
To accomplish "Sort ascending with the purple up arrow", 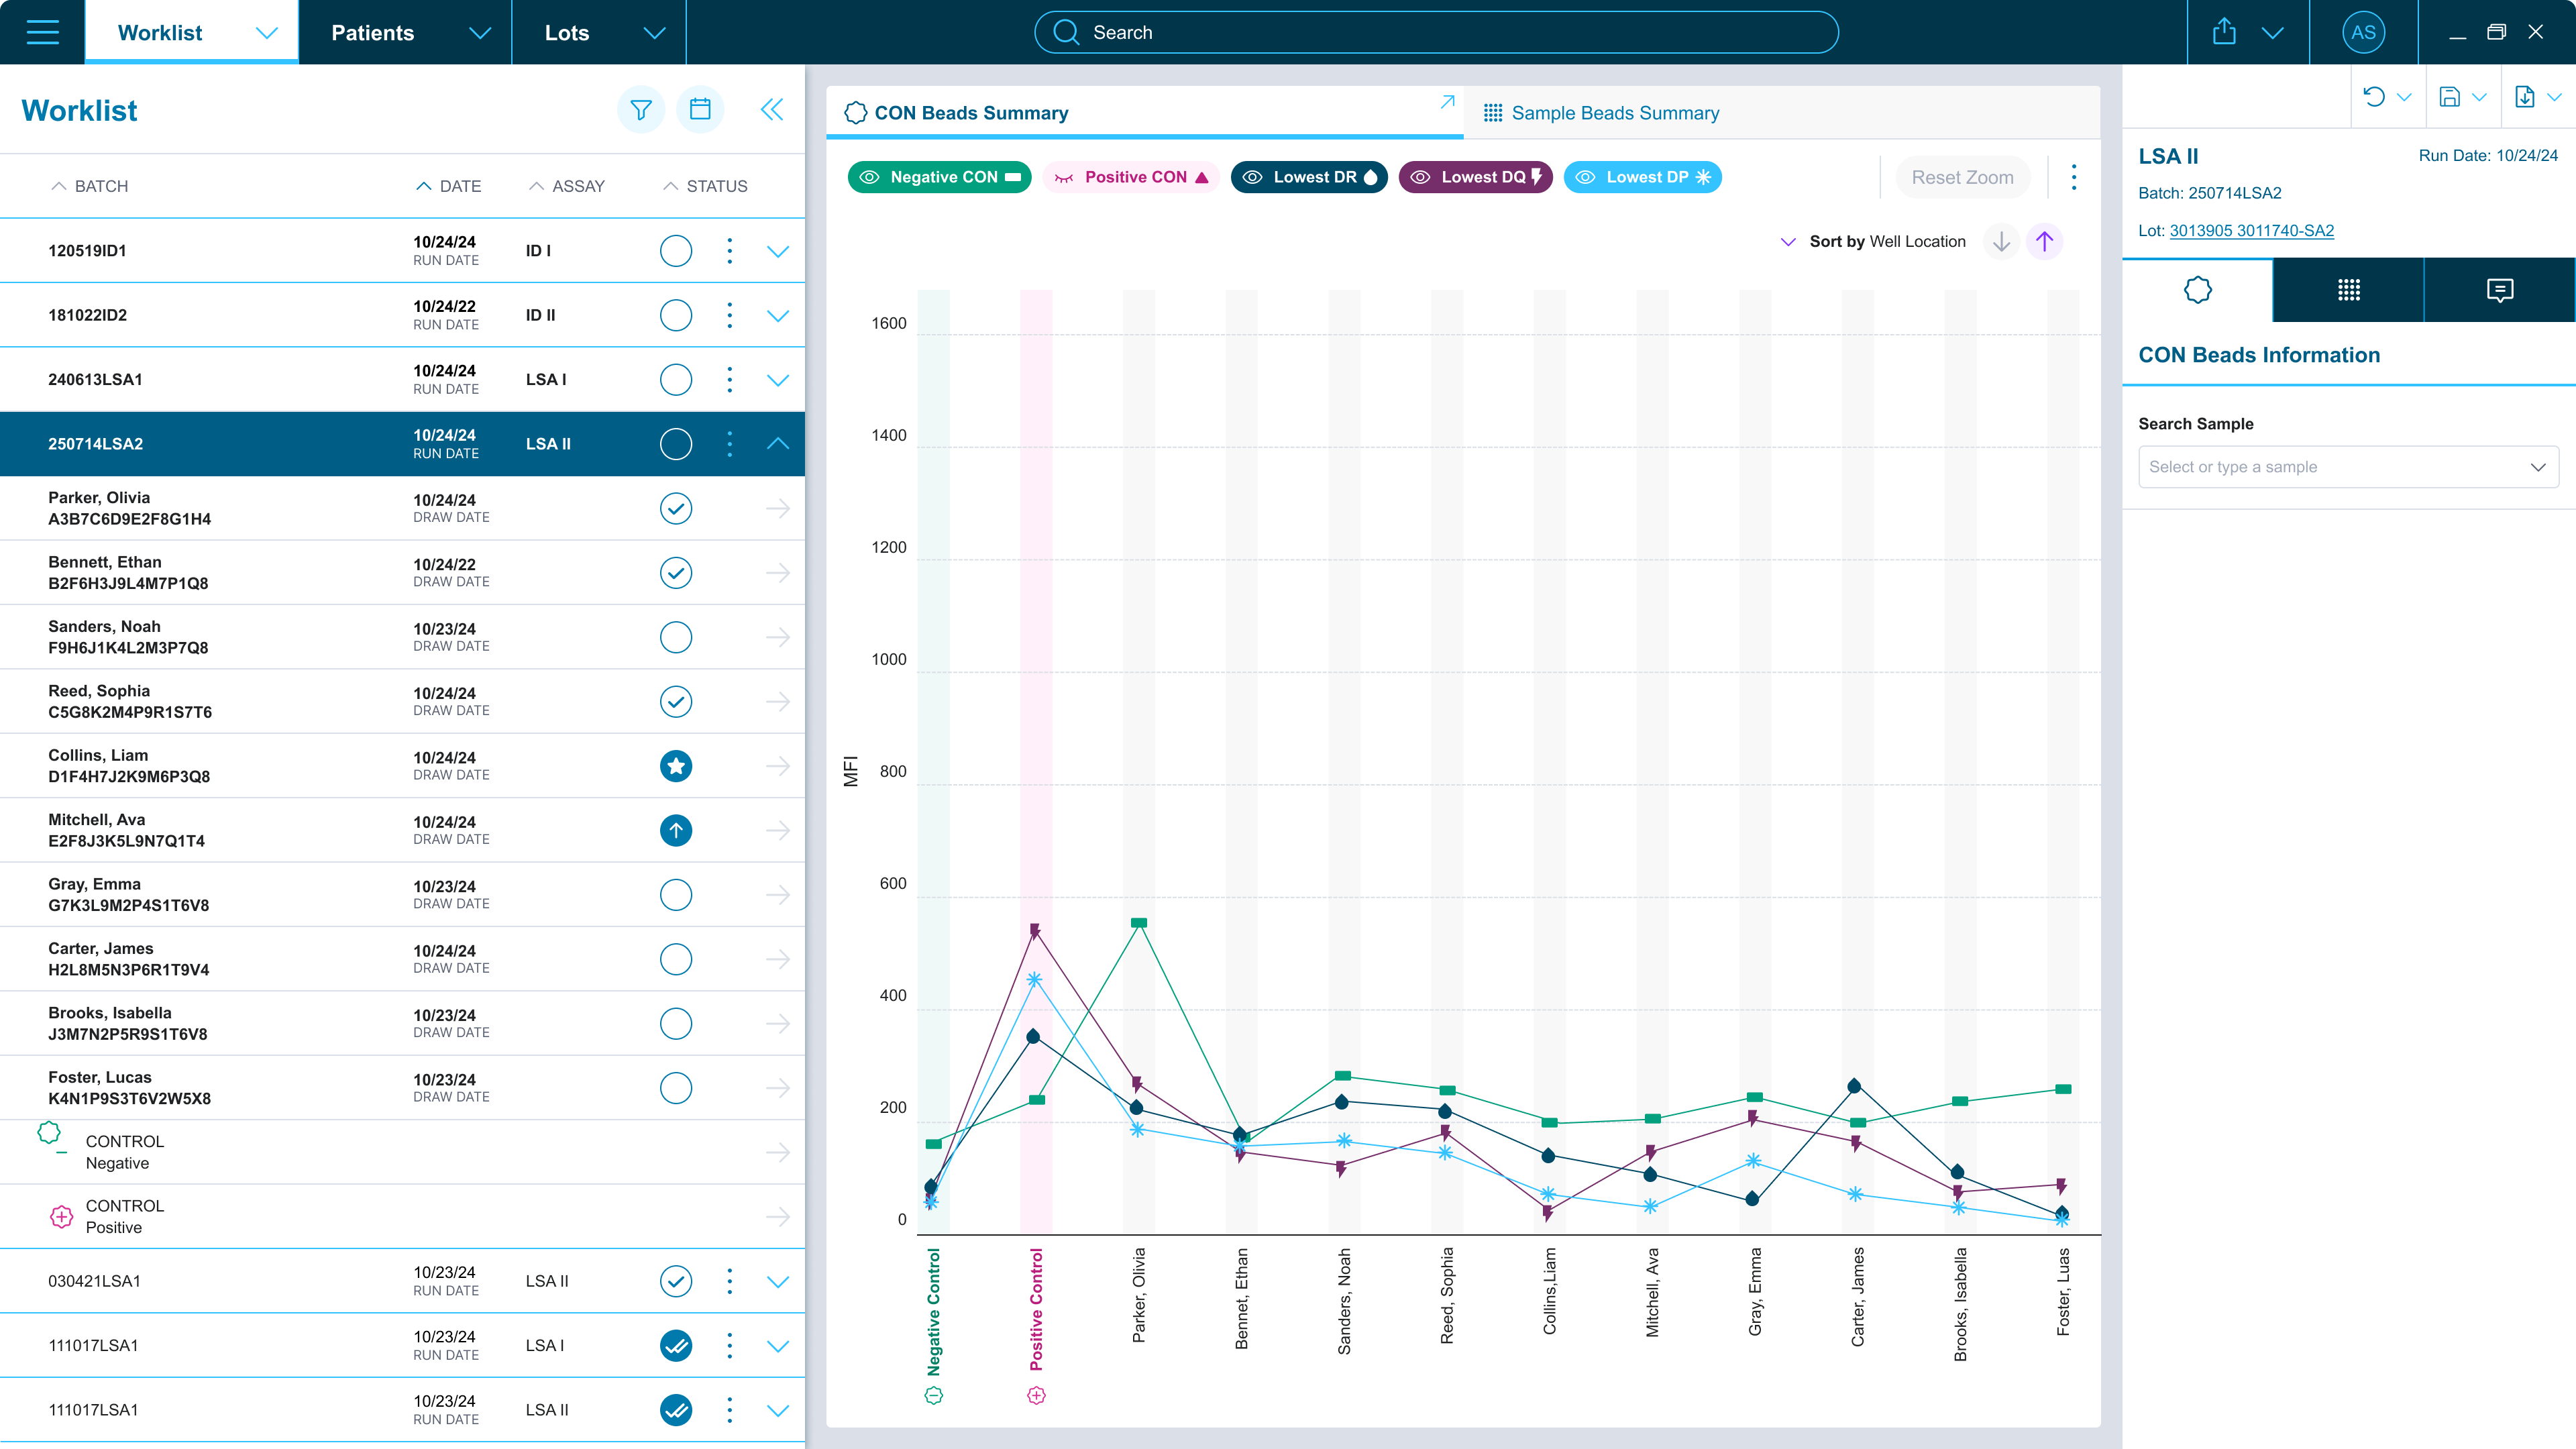I will [2044, 241].
